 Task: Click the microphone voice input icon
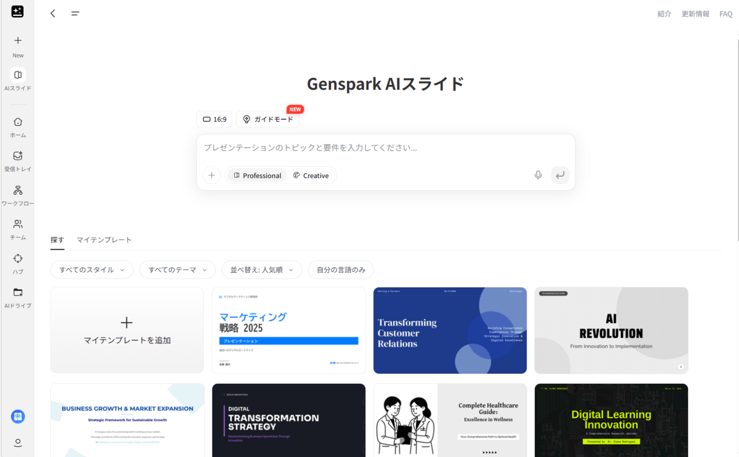click(538, 175)
